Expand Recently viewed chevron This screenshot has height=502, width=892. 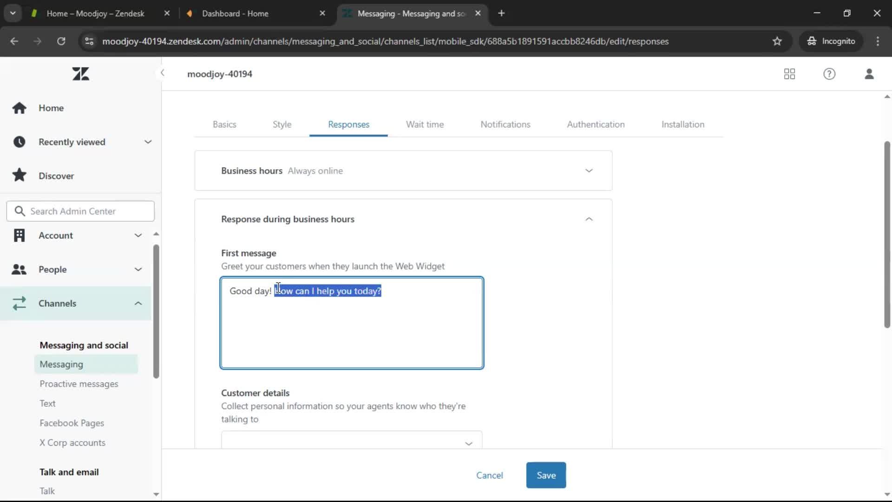pos(148,142)
